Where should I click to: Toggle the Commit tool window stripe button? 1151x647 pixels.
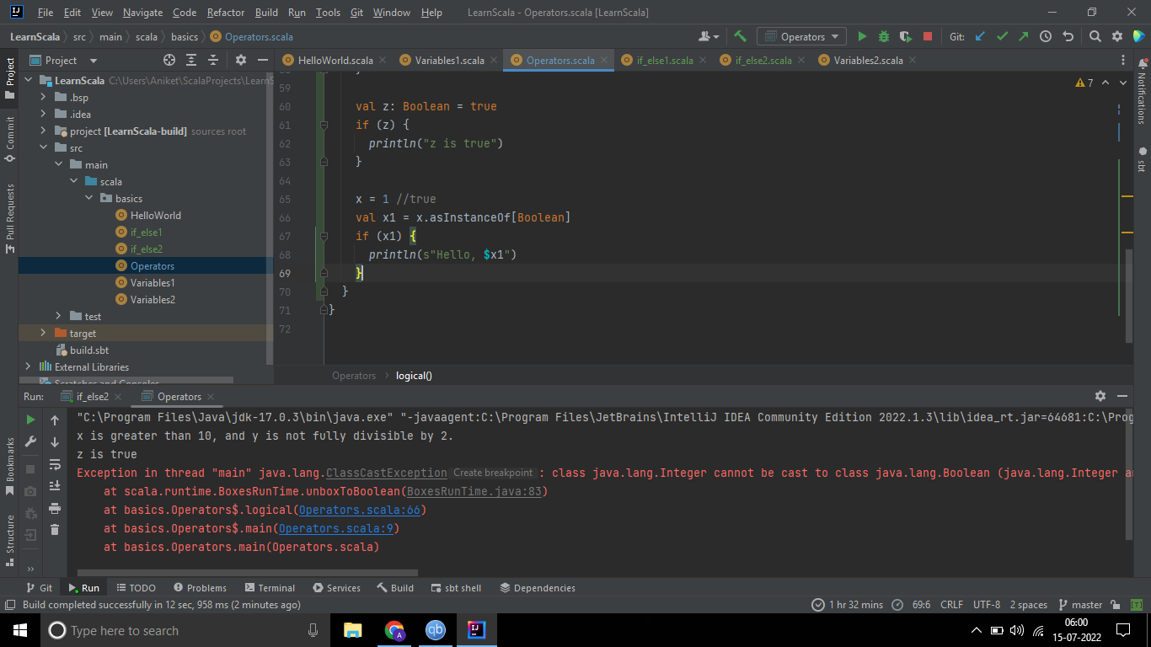pyautogui.click(x=9, y=140)
